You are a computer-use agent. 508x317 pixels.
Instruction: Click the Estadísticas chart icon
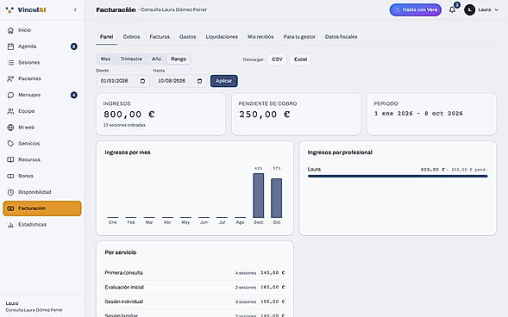click(x=10, y=225)
